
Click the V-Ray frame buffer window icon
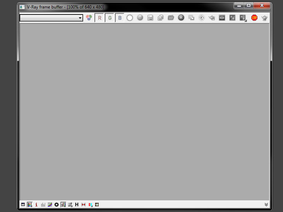coord(22,7)
